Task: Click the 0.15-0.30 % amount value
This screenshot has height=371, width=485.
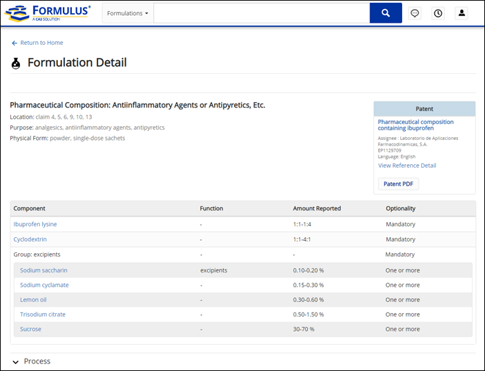Action: (308, 285)
